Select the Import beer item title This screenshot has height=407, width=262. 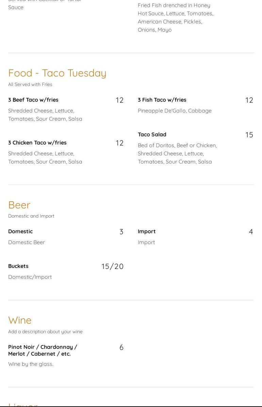click(147, 231)
